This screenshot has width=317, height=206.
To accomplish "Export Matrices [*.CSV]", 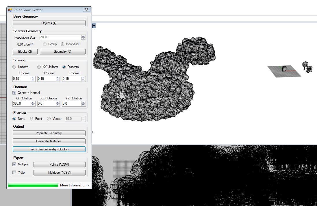I will tap(60, 173).
